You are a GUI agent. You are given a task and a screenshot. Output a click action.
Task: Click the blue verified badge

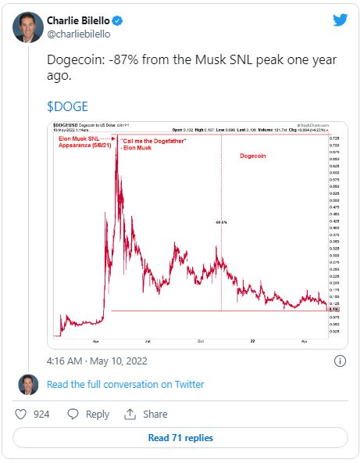(117, 21)
